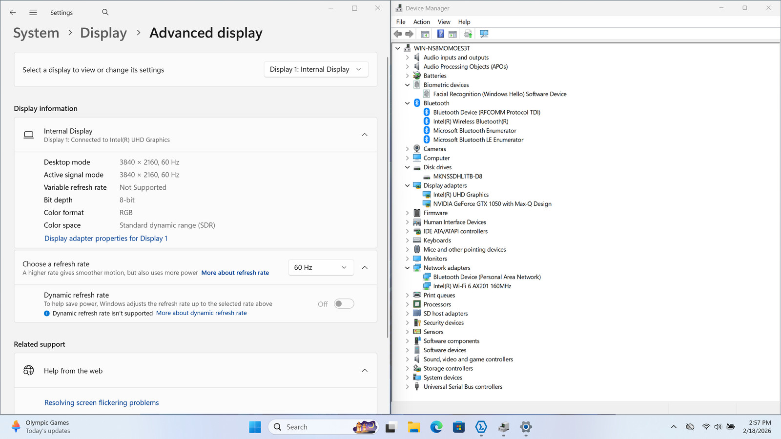Viewport: 781px width, 439px height.
Task: Open Help via the blue question mark icon
Action: pyautogui.click(x=440, y=34)
